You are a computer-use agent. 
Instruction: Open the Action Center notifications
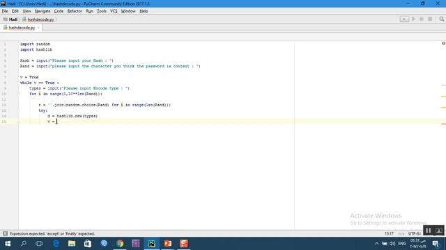pyautogui.click(x=436, y=244)
